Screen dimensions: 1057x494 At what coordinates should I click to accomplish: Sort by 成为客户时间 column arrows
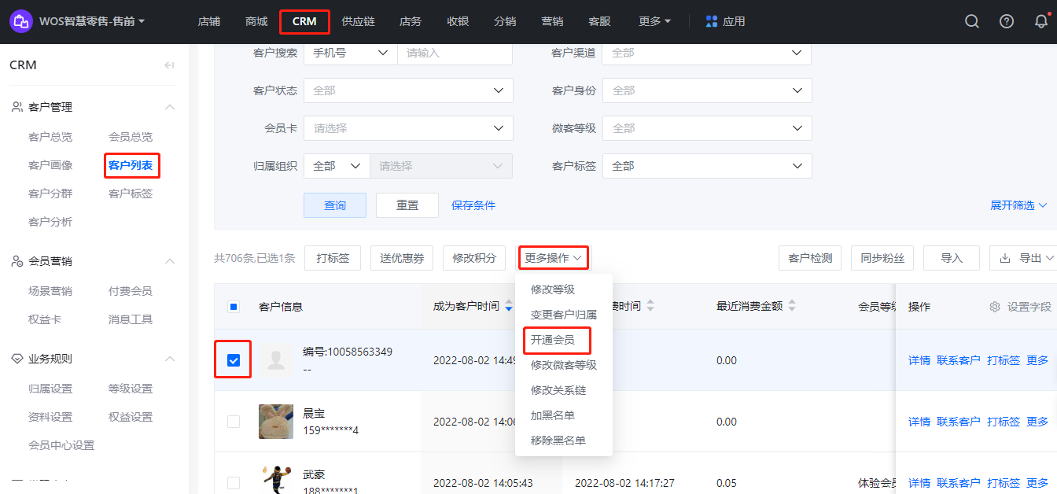(x=508, y=306)
